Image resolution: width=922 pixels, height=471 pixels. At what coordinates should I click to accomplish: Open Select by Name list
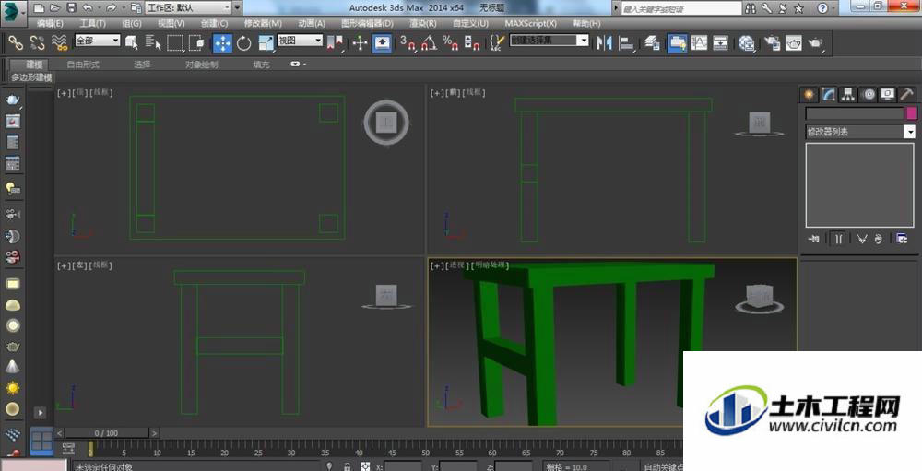coord(153,42)
